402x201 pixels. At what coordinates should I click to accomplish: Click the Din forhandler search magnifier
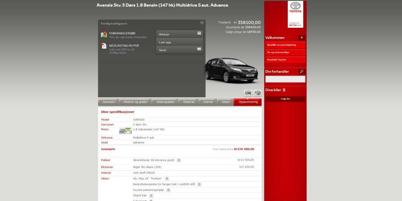301,72
